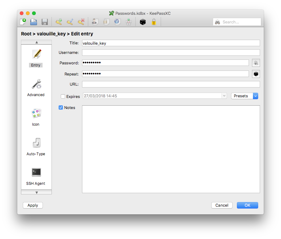Click the Title input field
Viewport: 281px width, 239px height.
(171, 43)
